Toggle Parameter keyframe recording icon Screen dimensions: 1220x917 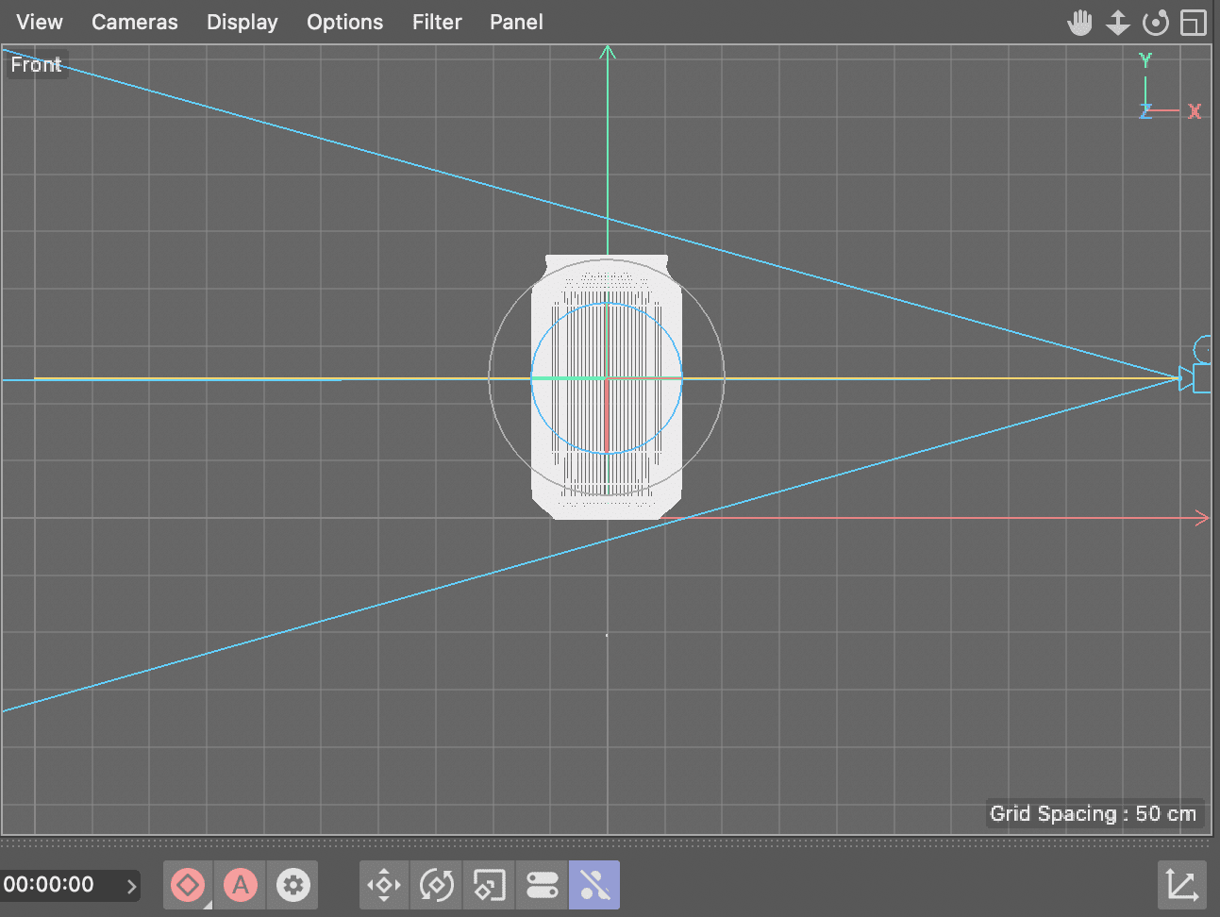pyautogui.click(x=543, y=885)
